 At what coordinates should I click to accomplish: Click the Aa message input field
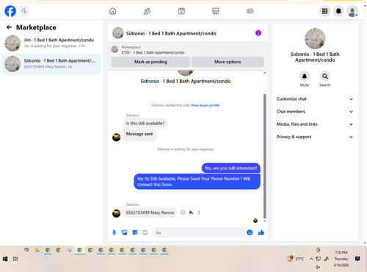pos(200,232)
